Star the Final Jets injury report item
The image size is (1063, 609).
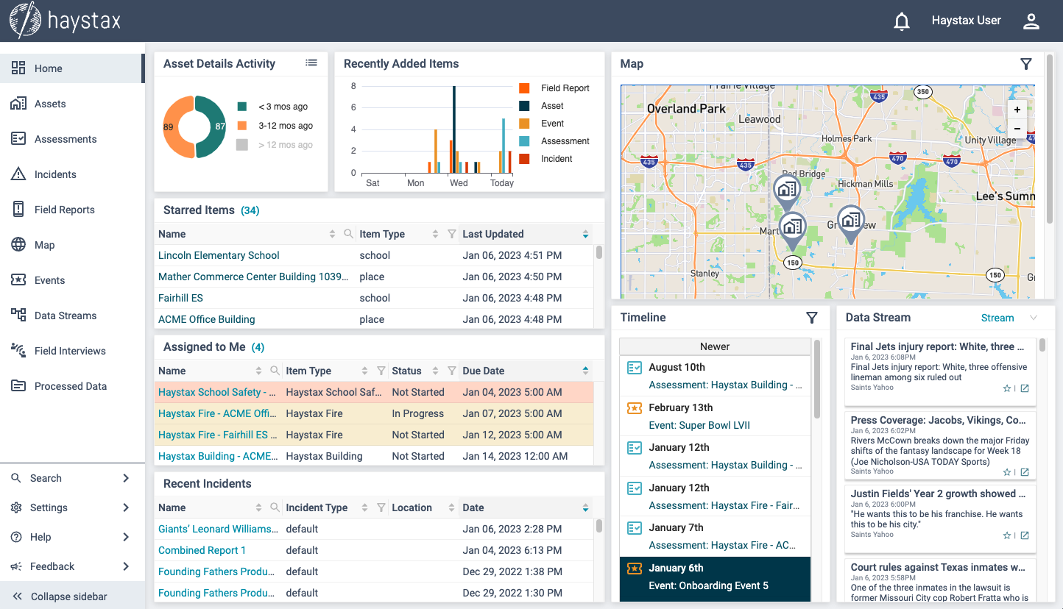click(x=1007, y=388)
